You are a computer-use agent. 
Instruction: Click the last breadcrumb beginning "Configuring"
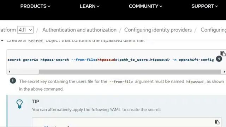(213, 30)
